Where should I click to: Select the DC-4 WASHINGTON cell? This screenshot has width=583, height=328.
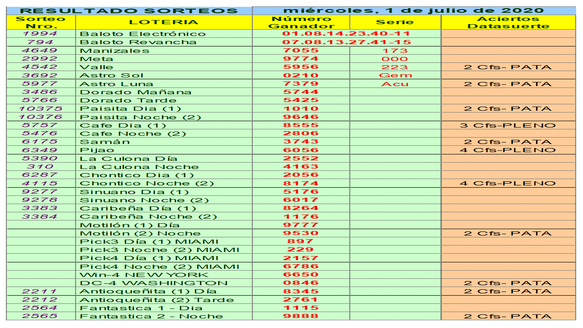[164, 283]
